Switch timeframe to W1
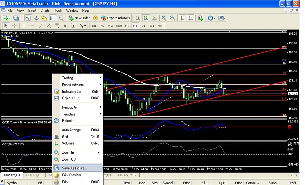Screen dimensions: 305x185 [x=152, y=26]
